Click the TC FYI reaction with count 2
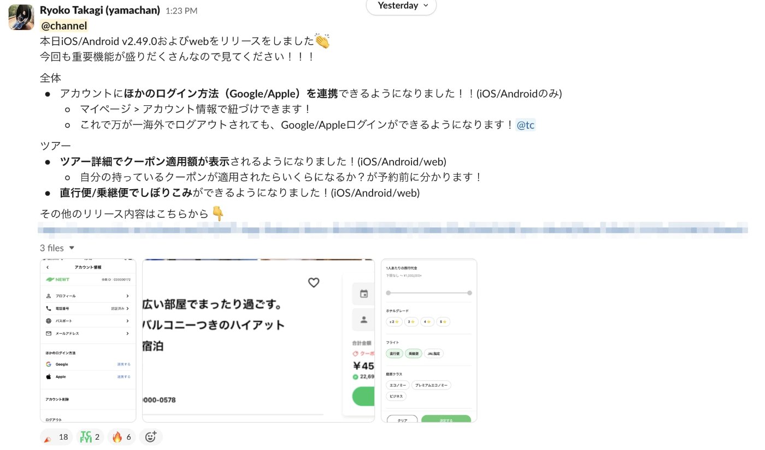Viewport: 765px width, 450px height. pyautogui.click(x=90, y=437)
